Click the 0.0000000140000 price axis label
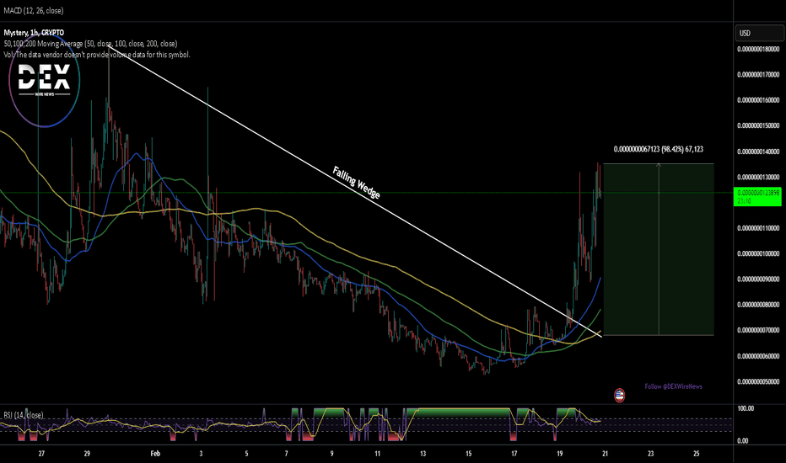 tap(758, 152)
